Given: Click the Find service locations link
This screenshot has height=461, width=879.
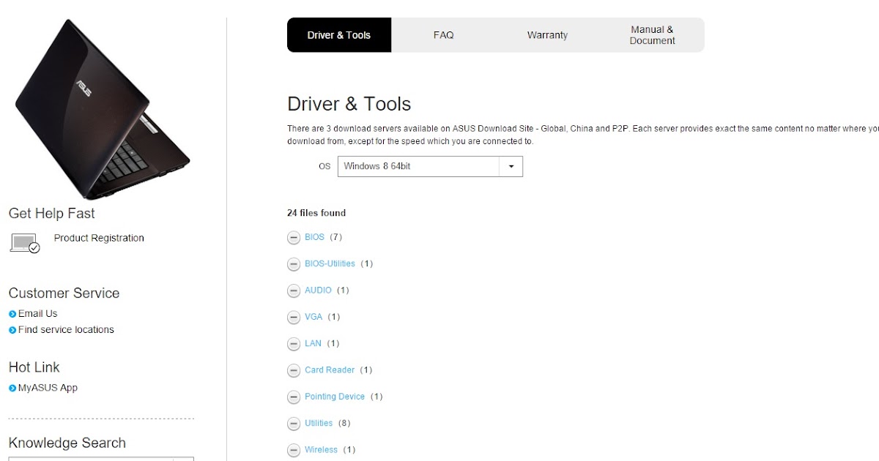Looking at the screenshot, I should 66,329.
